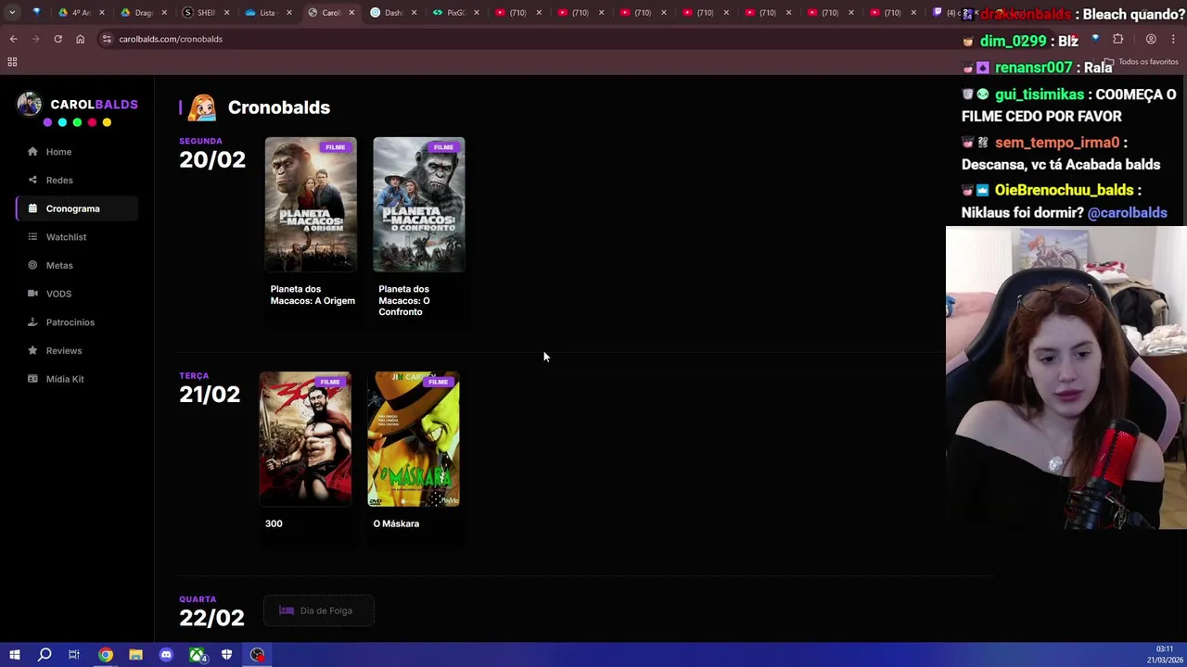
Task: Click the Cronobalds emoji avatar icon
Action: coord(201,107)
